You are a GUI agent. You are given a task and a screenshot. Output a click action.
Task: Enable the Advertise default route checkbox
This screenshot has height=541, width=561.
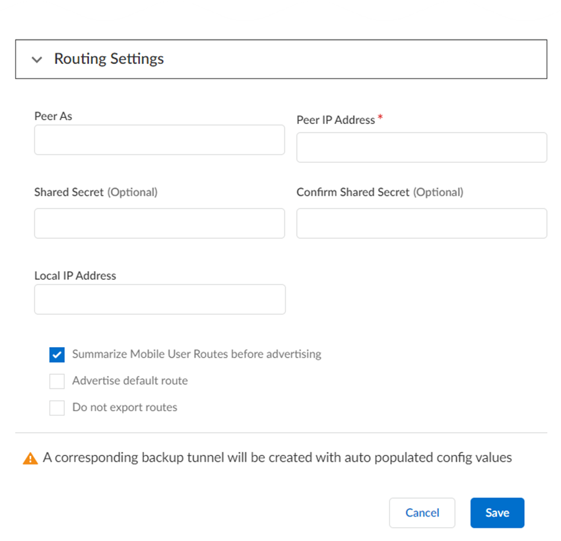tap(57, 381)
